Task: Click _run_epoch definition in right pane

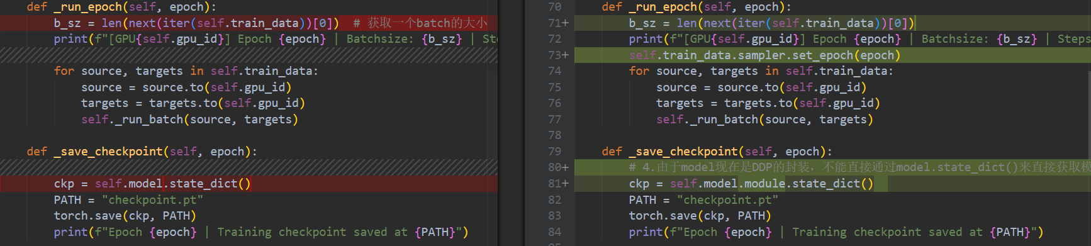Action: [x=697, y=7]
